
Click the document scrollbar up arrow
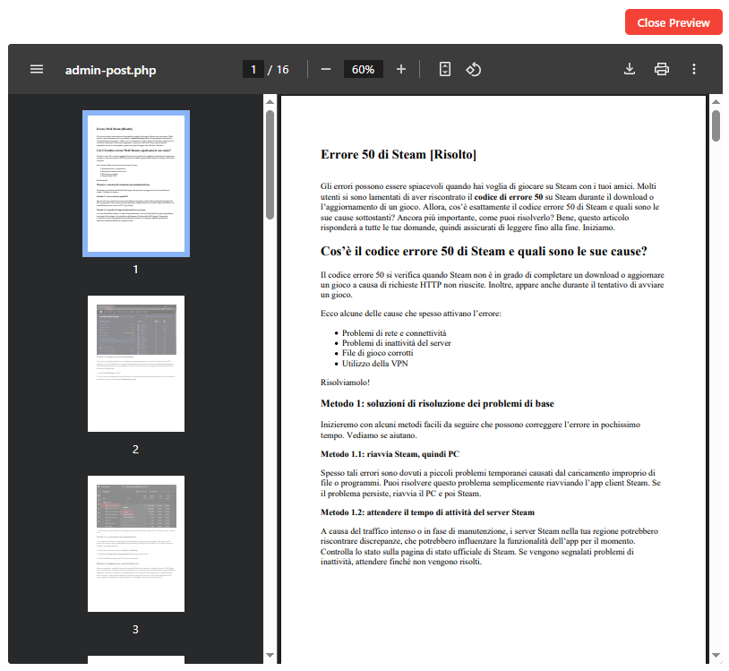coord(716,102)
